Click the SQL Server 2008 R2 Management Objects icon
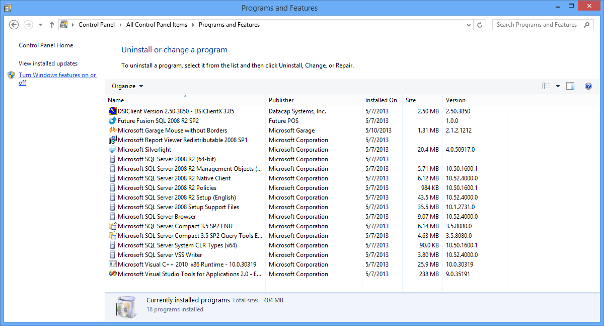The image size is (604, 326). tap(112, 169)
